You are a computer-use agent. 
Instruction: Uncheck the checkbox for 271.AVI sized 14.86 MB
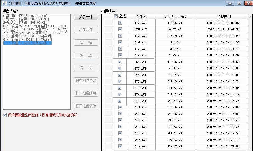pos(120,107)
